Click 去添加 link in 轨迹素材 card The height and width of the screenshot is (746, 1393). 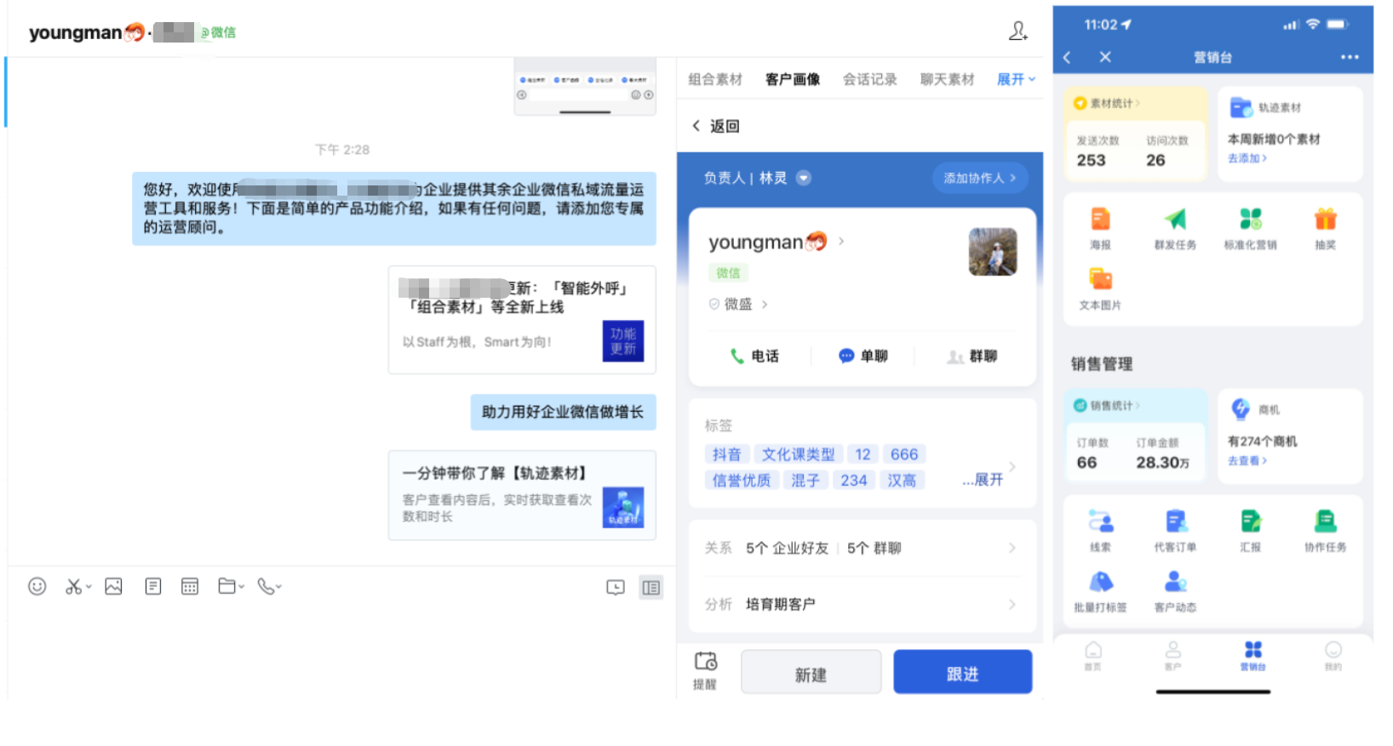[x=1247, y=158]
